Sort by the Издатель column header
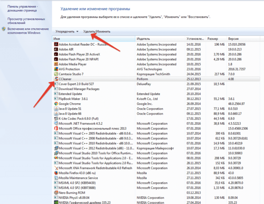Viewport: 264px width, 204px height. [x=160, y=39]
